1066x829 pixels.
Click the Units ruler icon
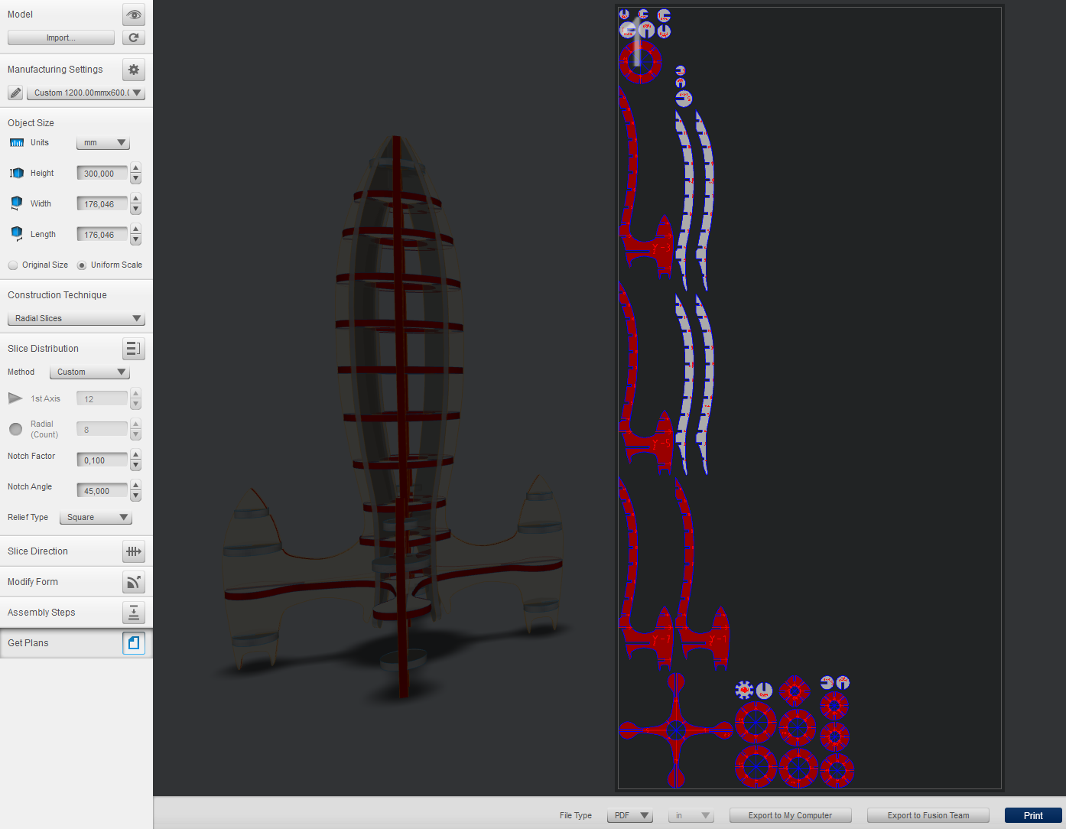coord(16,143)
